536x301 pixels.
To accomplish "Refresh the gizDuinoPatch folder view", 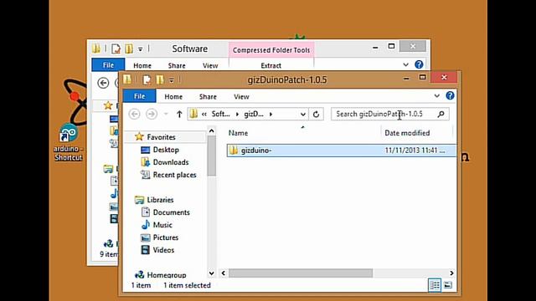I will (317, 114).
